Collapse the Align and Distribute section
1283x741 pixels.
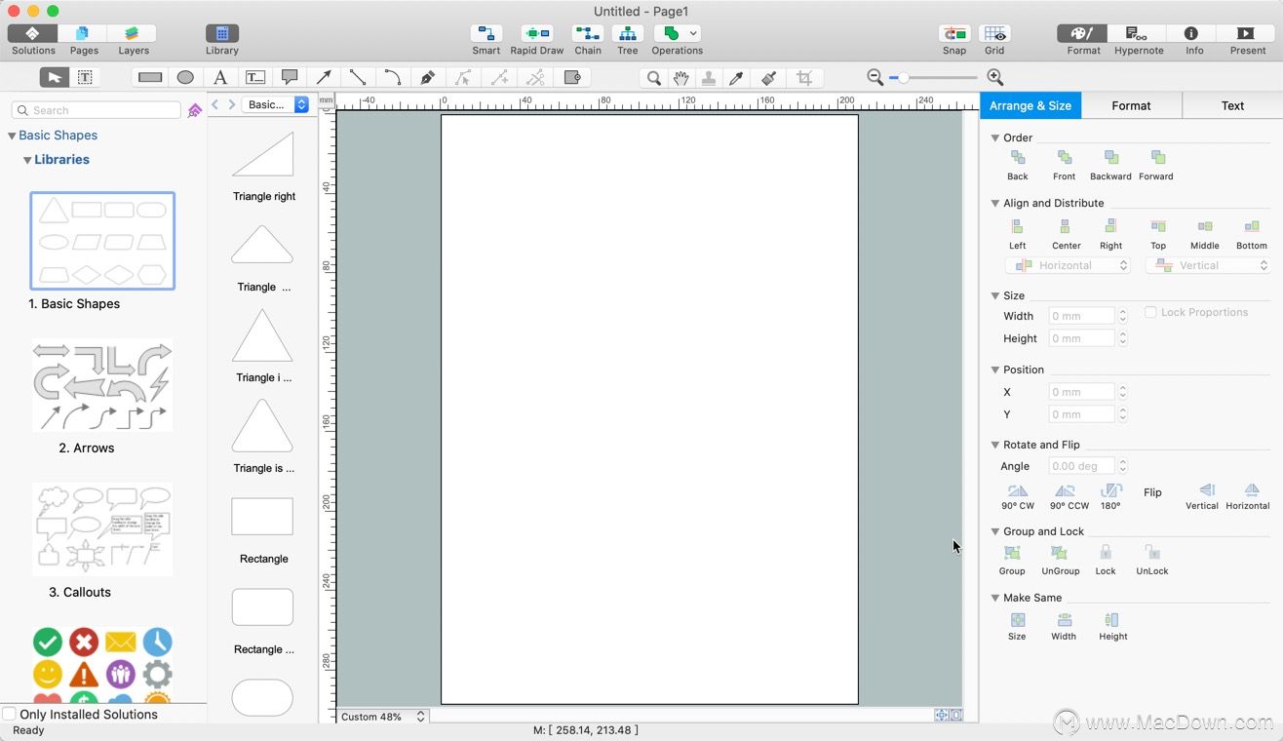(x=995, y=204)
